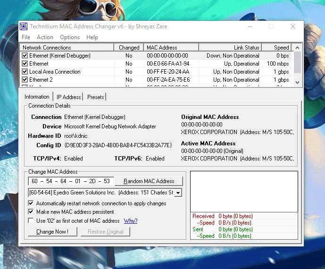Click the Link Status column header
This screenshot has width=325, height=269.
pyautogui.click(x=230, y=48)
